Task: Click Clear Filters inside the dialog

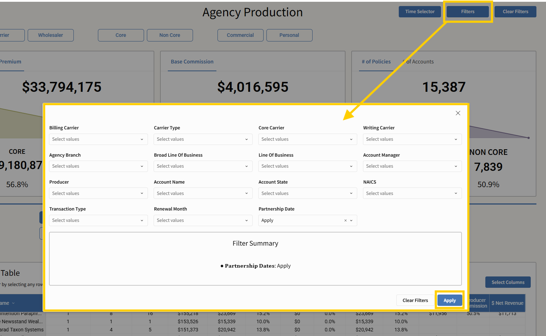Action: [415, 300]
